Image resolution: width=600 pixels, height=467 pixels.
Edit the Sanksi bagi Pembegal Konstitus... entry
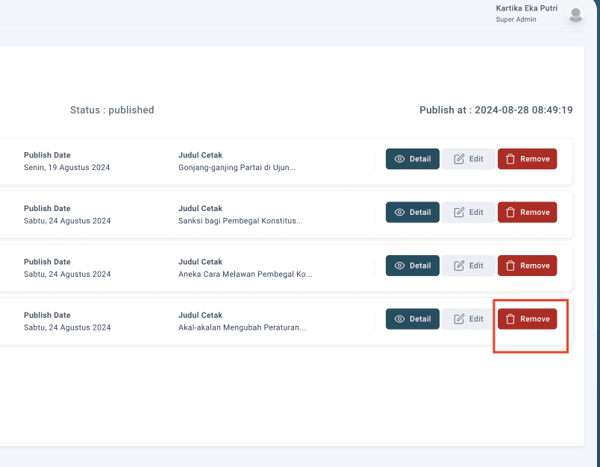click(x=469, y=213)
